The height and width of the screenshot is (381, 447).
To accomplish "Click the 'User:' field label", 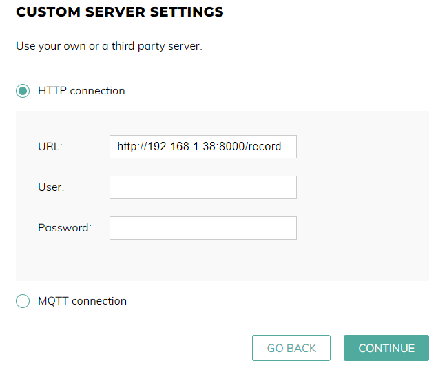I will (x=52, y=187).
